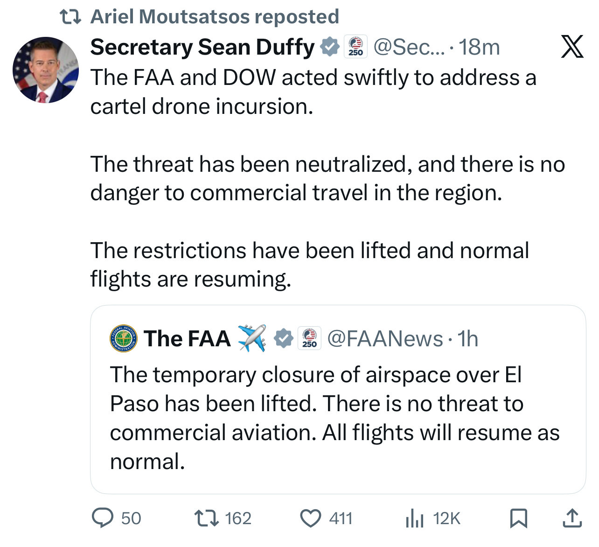This screenshot has height=547, width=599.
Task: Bookmark this post
Action: (519, 519)
